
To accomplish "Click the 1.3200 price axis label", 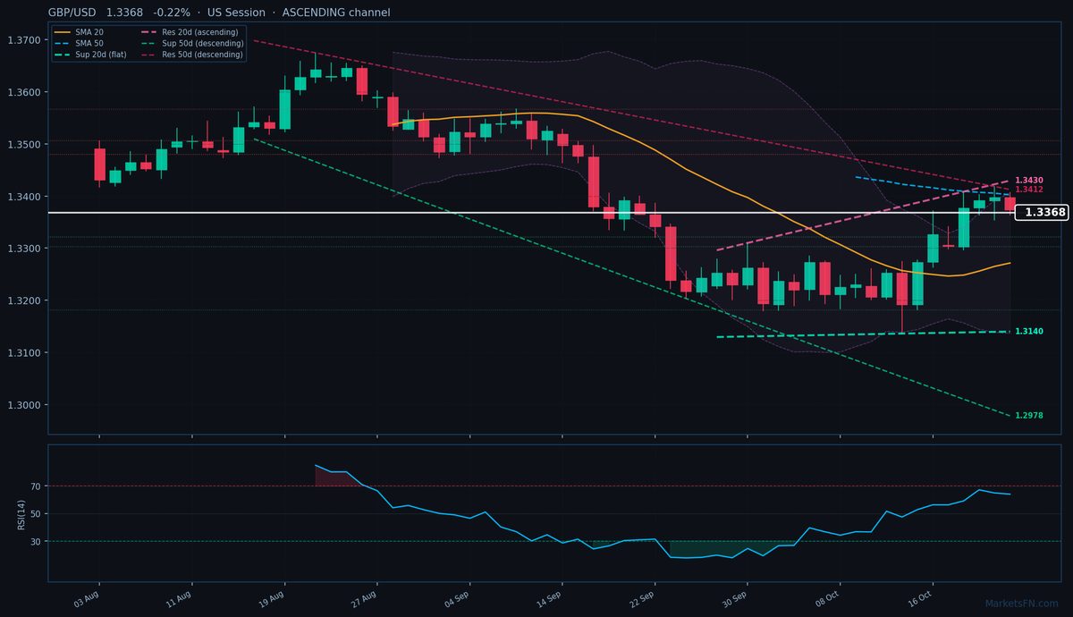I will tap(23, 300).
